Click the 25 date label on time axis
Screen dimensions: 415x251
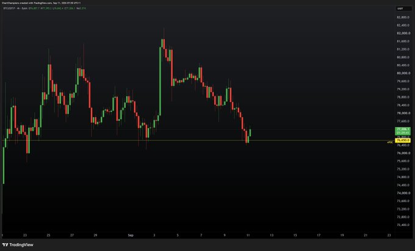(48, 235)
